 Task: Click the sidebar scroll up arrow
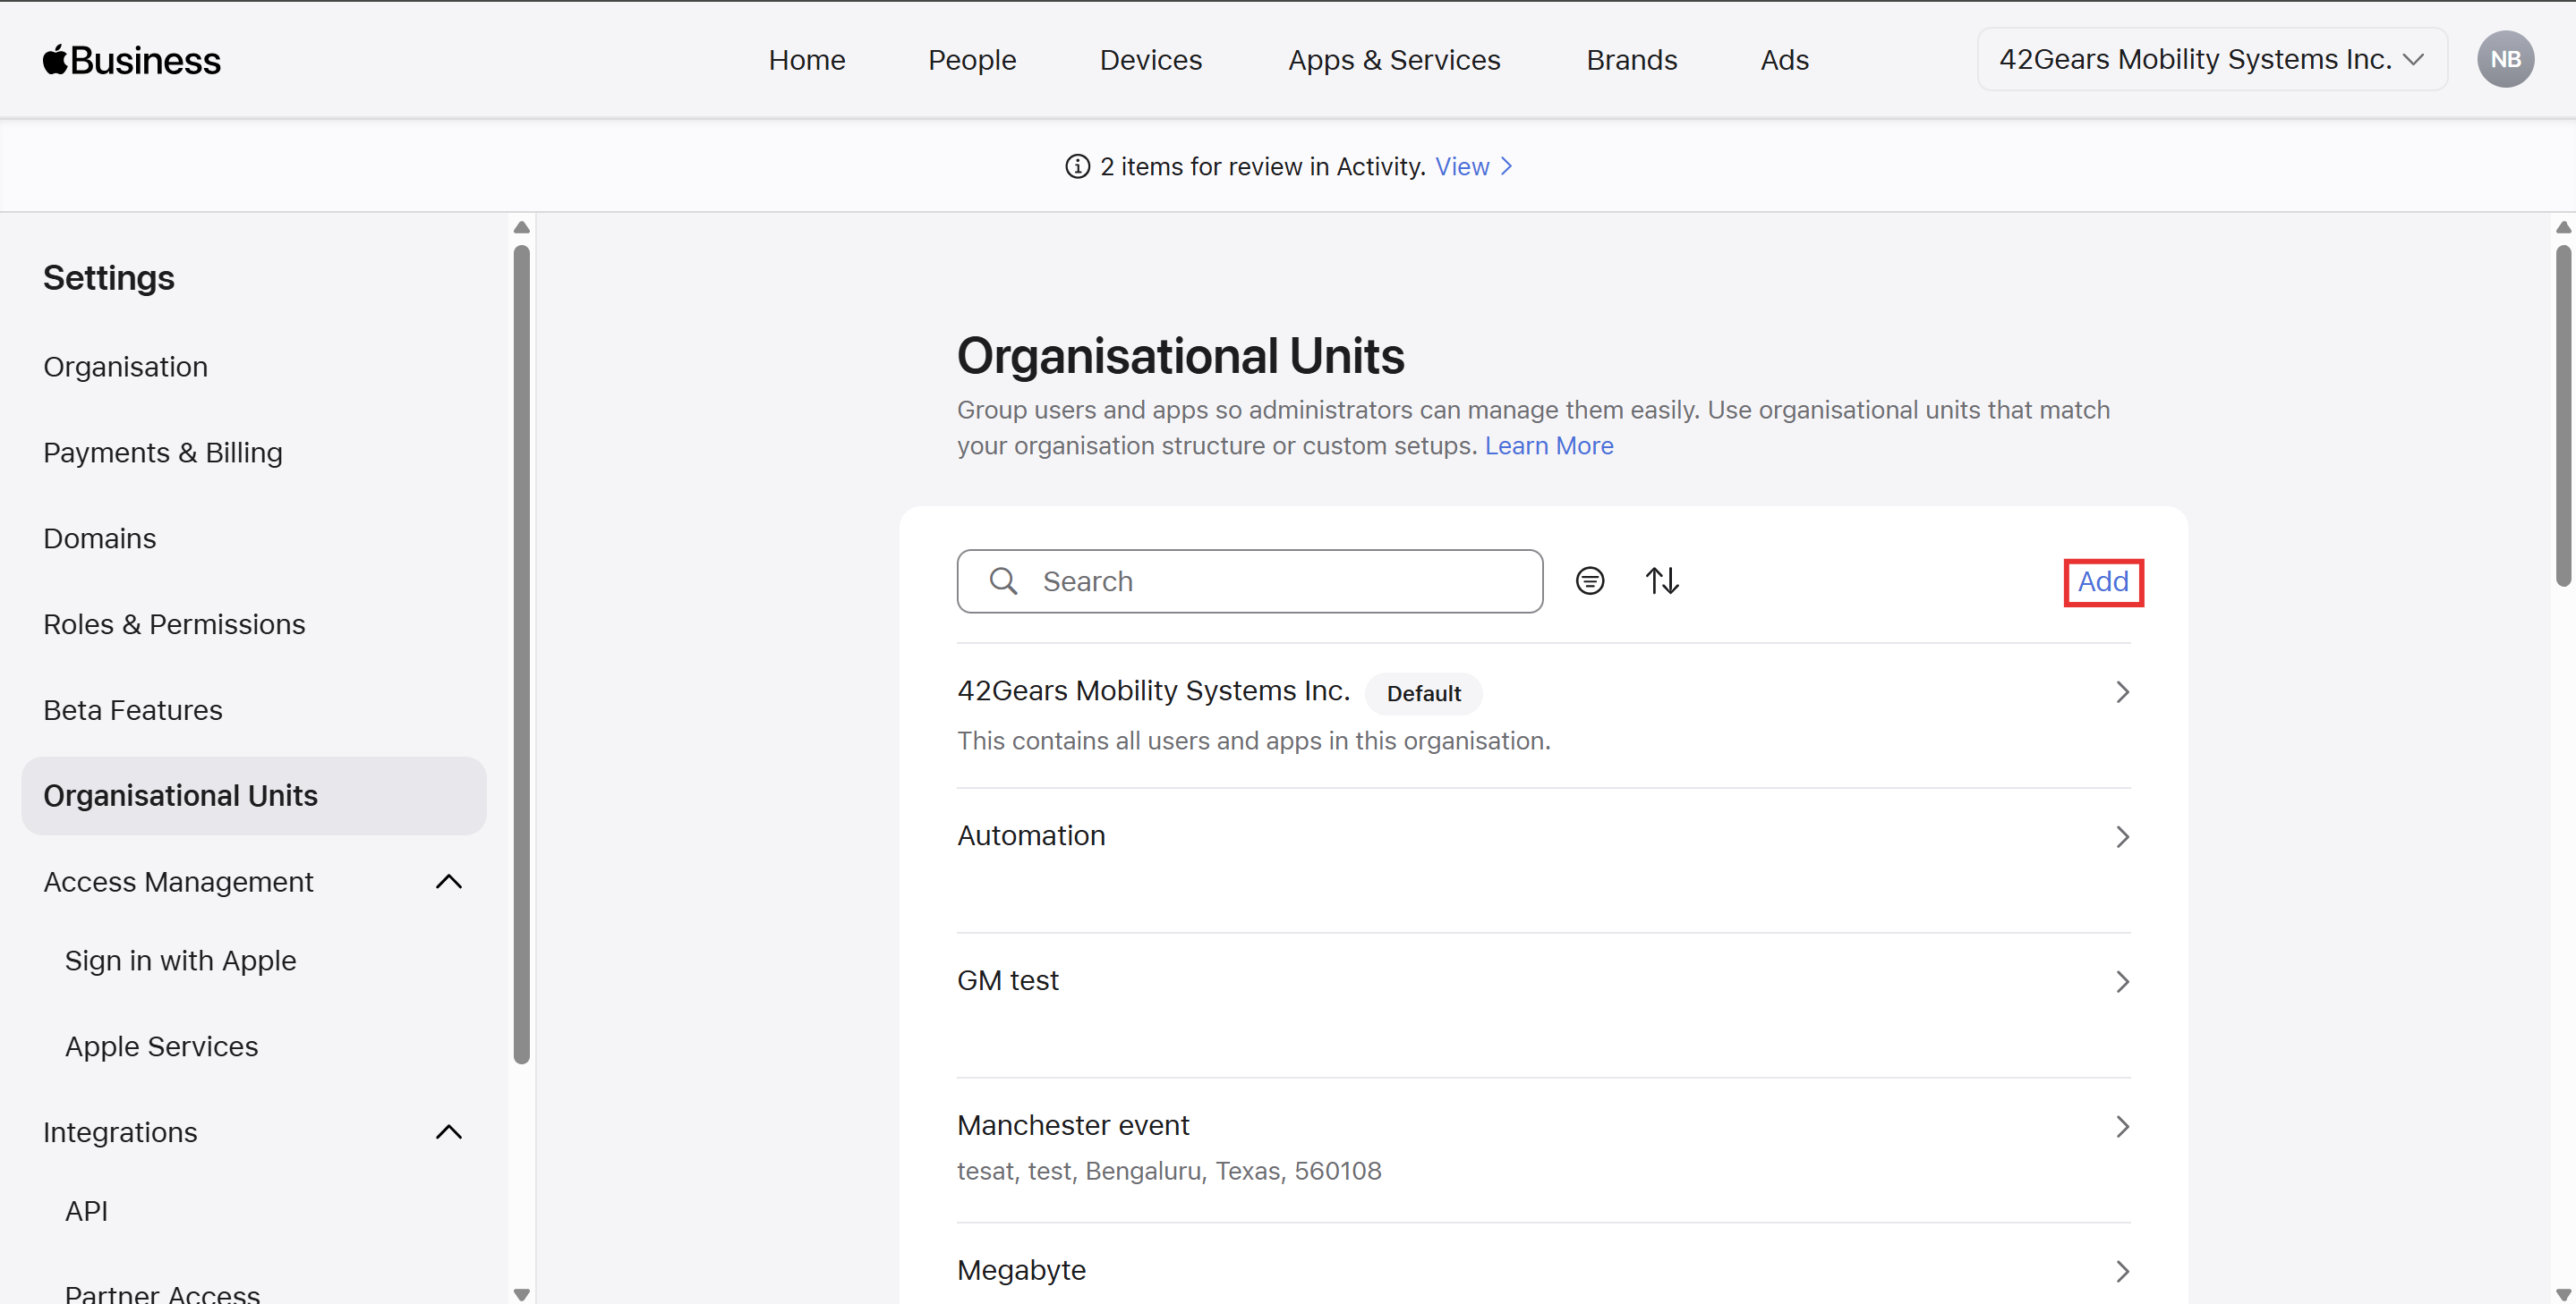click(x=521, y=228)
